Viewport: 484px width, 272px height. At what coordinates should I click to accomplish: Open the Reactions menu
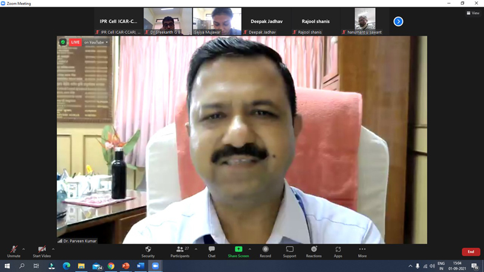coord(313,251)
